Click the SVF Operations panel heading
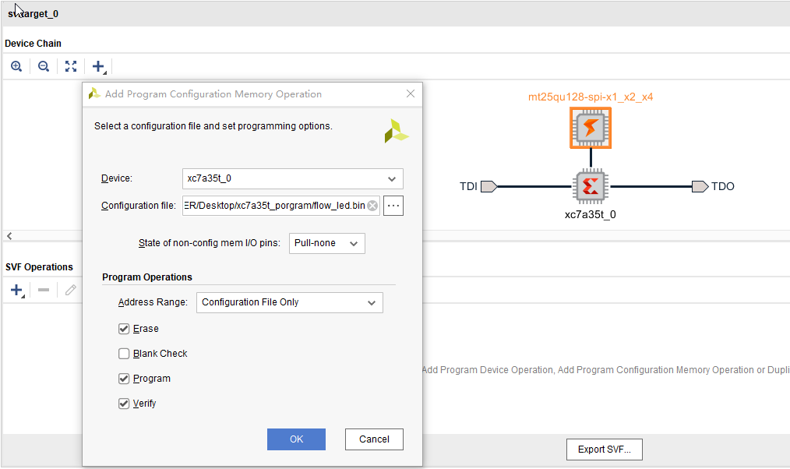The image size is (790, 469). (39, 267)
